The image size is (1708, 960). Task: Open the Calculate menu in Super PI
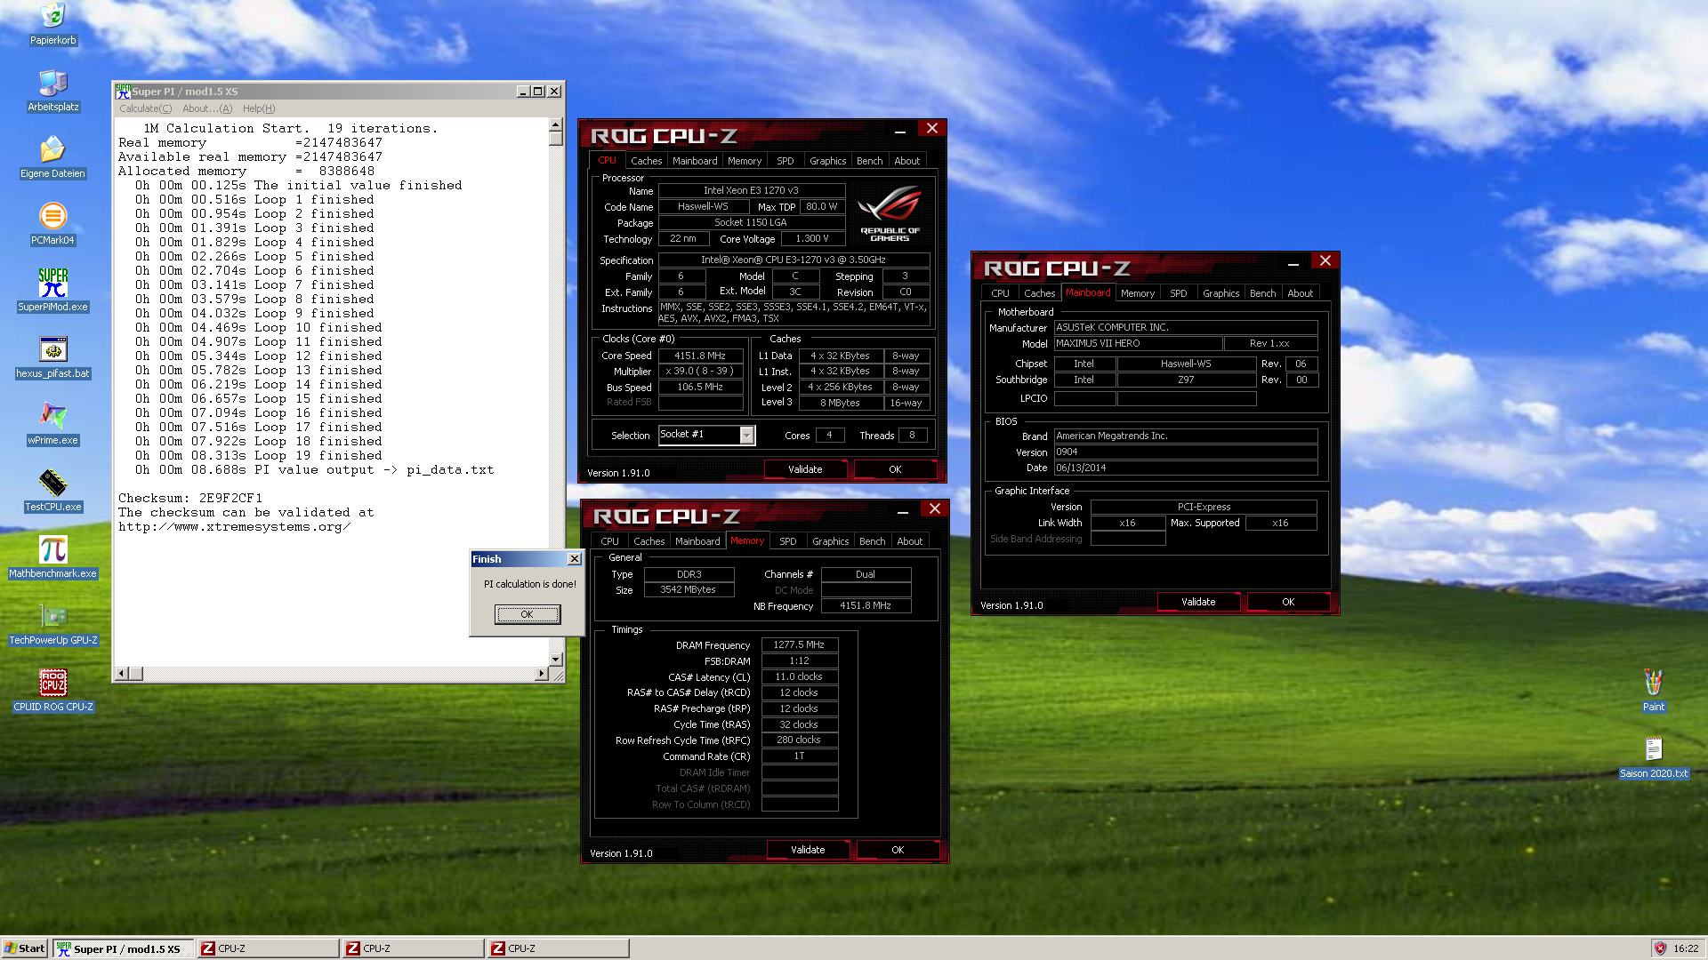pyautogui.click(x=146, y=108)
